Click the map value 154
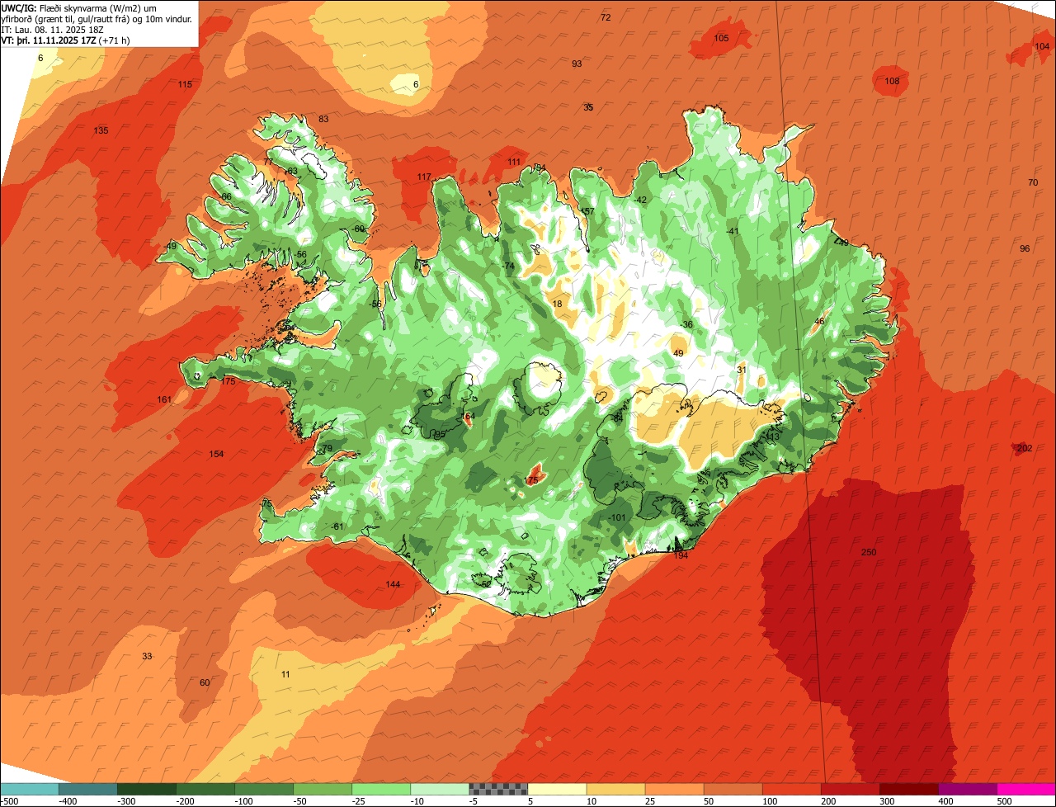 (216, 454)
